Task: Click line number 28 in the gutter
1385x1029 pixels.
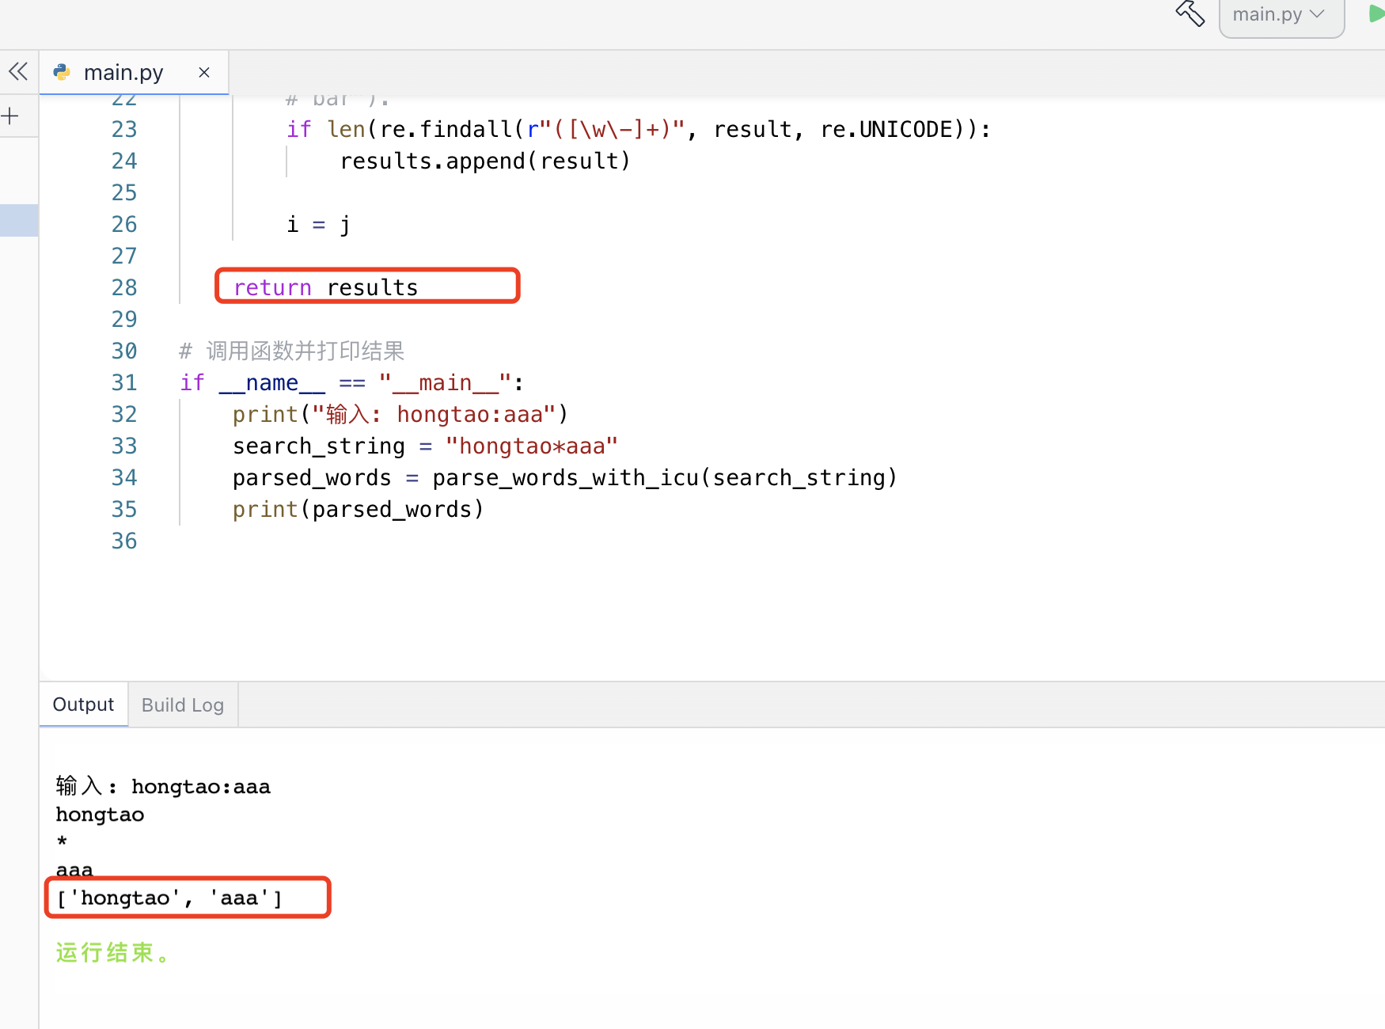Action: pos(124,287)
